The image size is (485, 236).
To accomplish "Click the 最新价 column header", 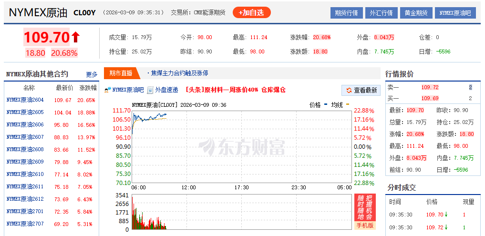I will (65, 88).
